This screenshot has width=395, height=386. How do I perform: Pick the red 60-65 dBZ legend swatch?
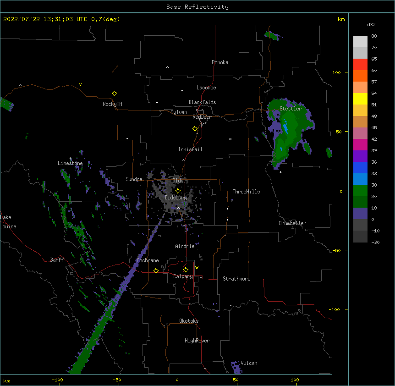point(360,65)
